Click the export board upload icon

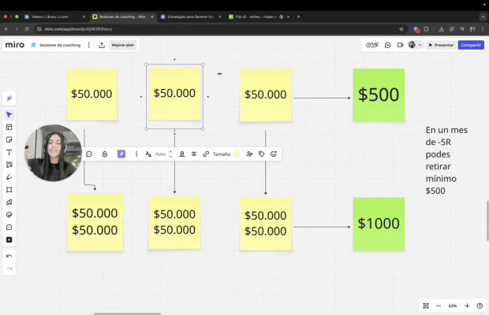102,45
